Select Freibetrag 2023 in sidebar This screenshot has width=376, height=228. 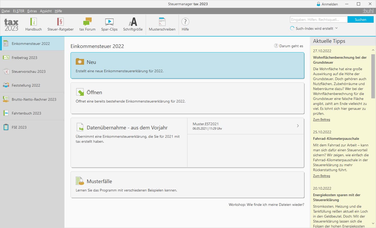click(x=32, y=57)
